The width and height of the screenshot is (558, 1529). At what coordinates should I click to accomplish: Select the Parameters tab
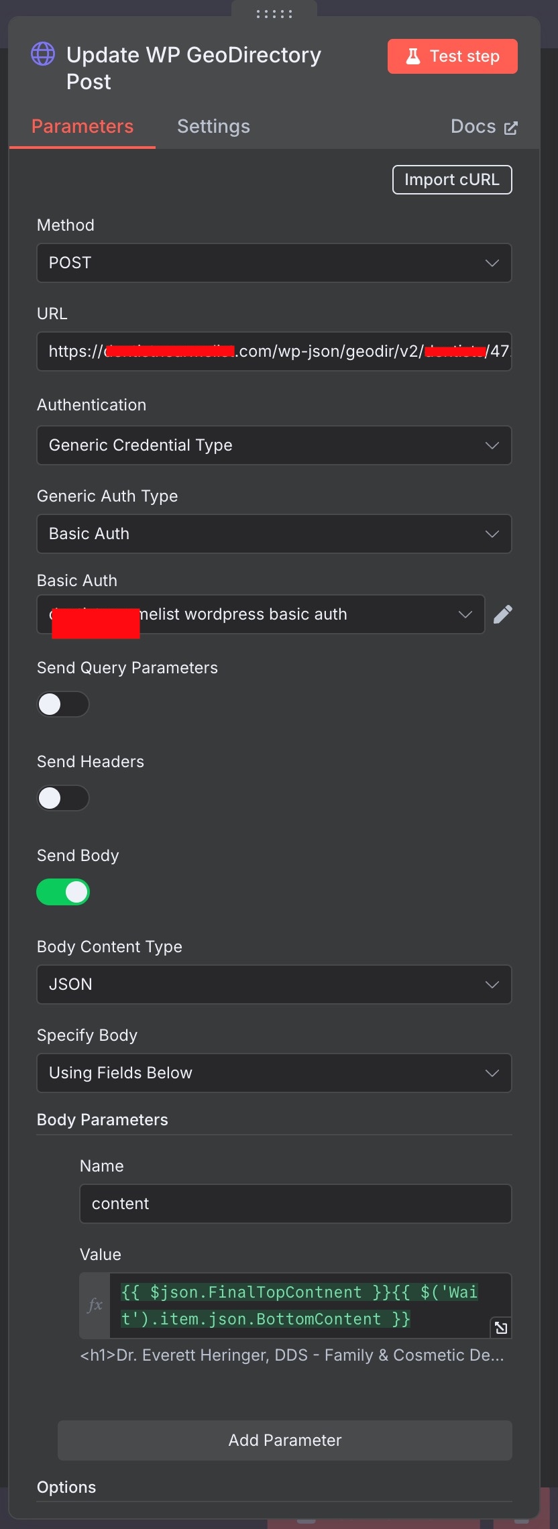pos(82,126)
